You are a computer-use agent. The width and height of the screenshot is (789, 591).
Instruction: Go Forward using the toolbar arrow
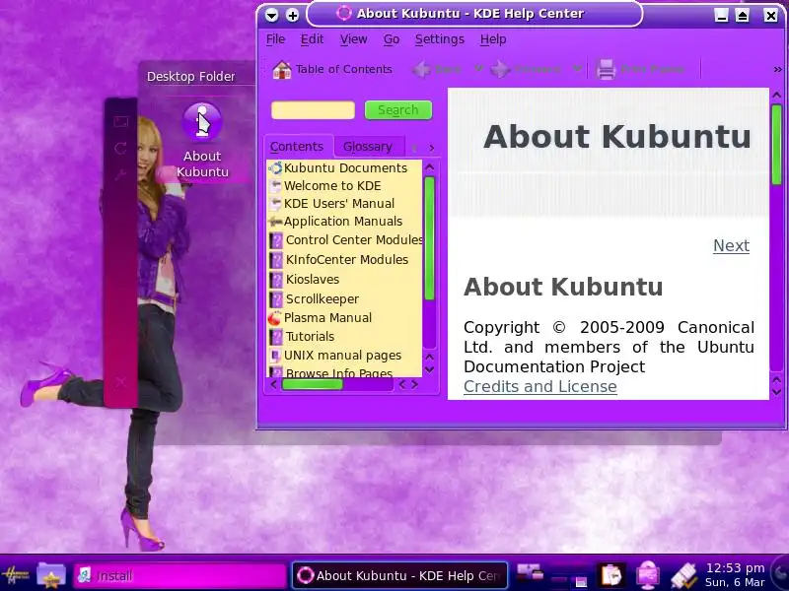click(x=500, y=69)
